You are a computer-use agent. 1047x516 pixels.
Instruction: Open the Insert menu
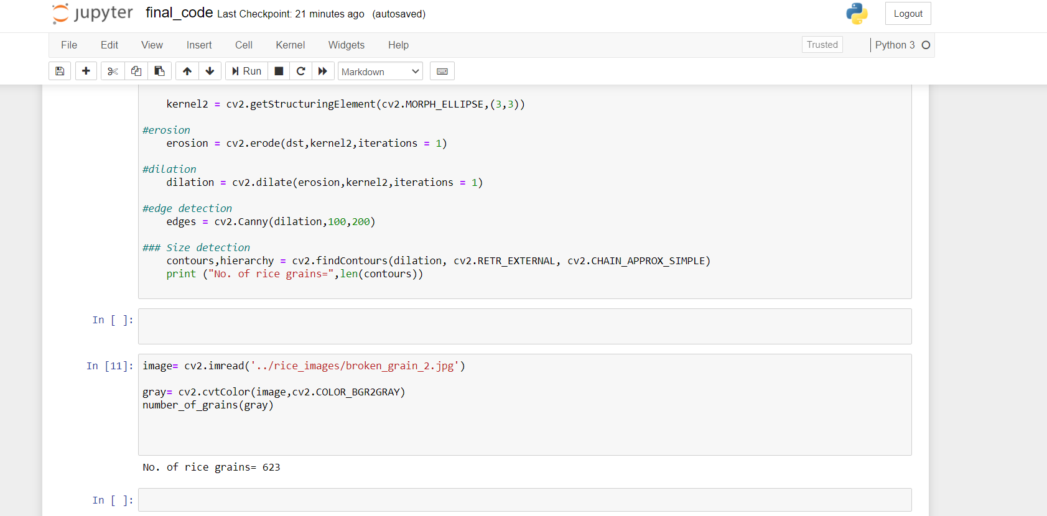click(199, 45)
